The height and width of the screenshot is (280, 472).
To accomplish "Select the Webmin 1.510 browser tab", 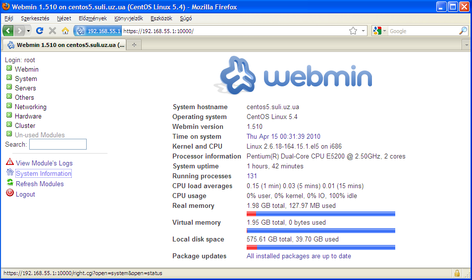I will coord(65,44).
